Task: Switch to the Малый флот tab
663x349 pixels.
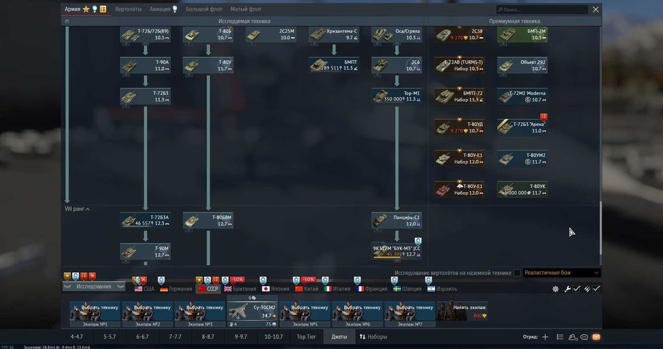Action: pyautogui.click(x=246, y=9)
